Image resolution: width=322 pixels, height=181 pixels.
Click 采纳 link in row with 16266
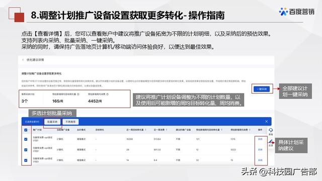coord(260,139)
